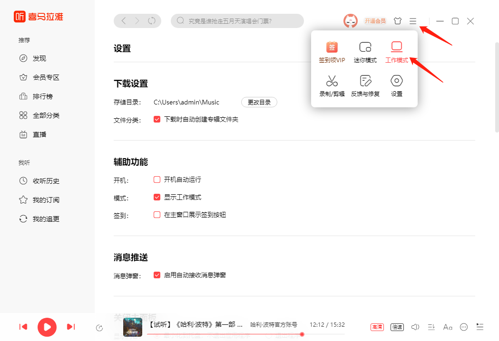Screen dimensions: 499x341
Task: Click the cat user avatar
Action: [351, 21]
